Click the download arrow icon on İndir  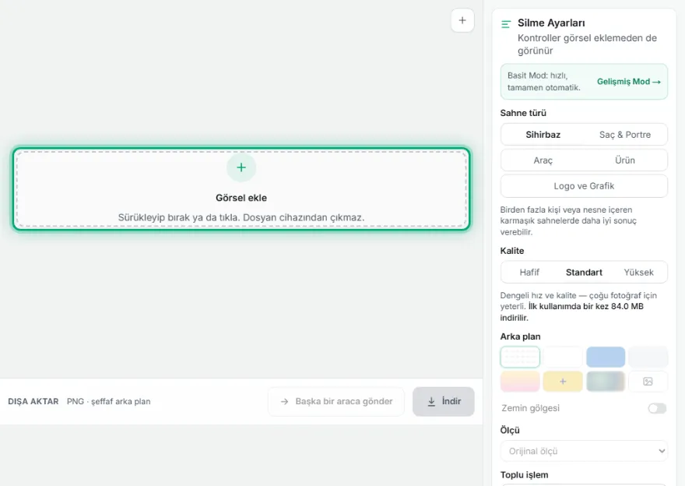pos(431,402)
